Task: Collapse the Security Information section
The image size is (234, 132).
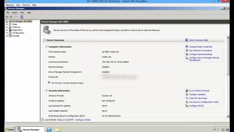Action: [46, 91]
